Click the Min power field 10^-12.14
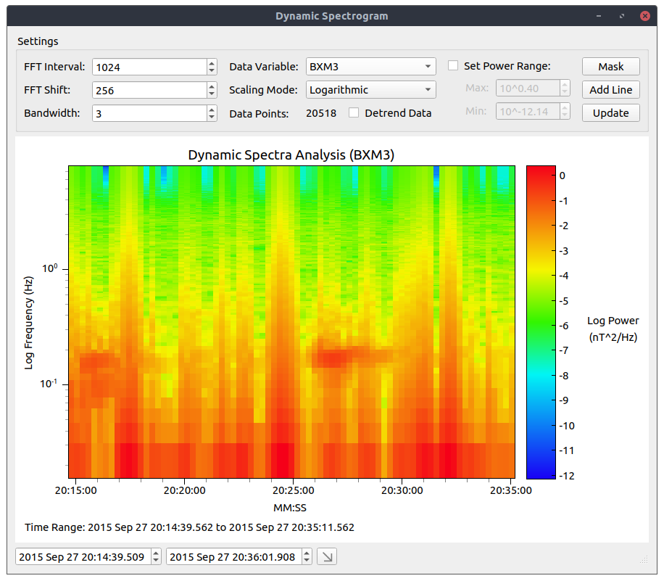Viewport: 664px width, 581px height. [528, 112]
